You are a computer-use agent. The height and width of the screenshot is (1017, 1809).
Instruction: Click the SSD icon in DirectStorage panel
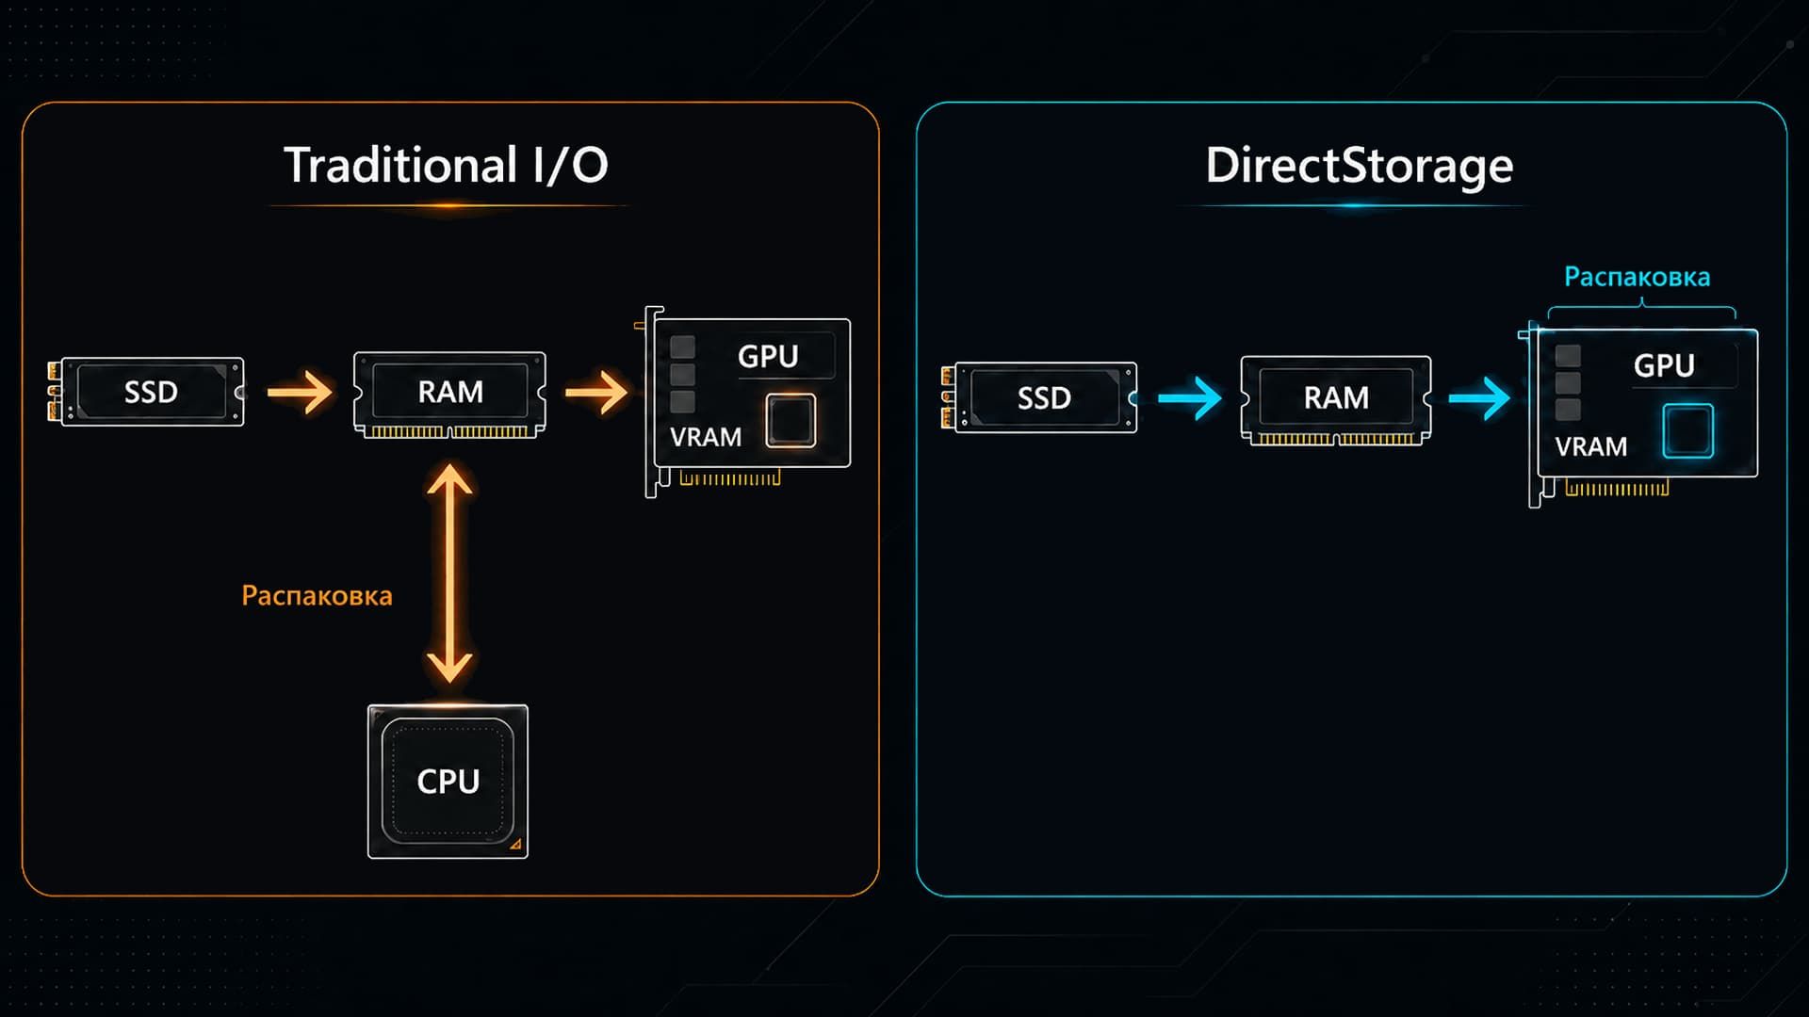pyautogui.click(x=1039, y=397)
